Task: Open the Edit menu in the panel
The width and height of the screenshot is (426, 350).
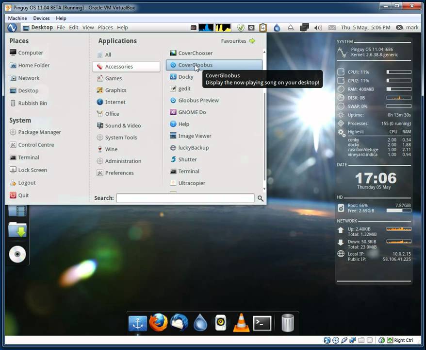Action: (x=73, y=28)
